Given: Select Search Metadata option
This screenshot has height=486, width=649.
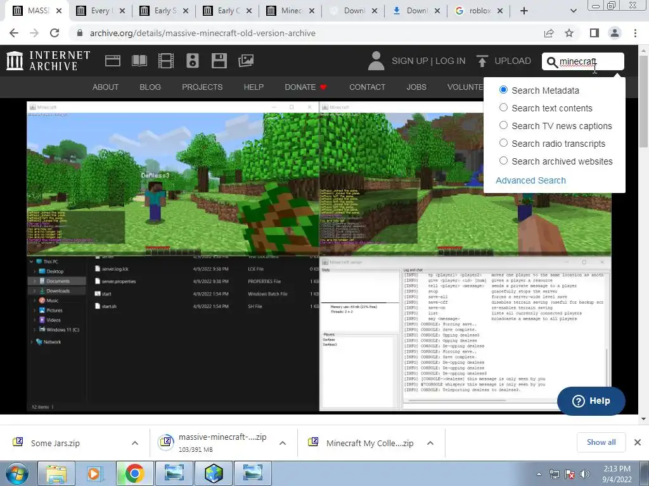Looking at the screenshot, I should 503,90.
